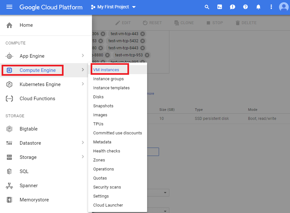The image size is (290, 213).
Task: Expand the App Engine submenu arrow
Action: [x=83, y=56]
